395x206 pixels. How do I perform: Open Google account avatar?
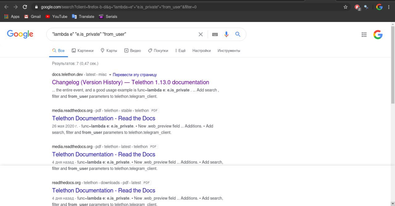[x=378, y=34]
